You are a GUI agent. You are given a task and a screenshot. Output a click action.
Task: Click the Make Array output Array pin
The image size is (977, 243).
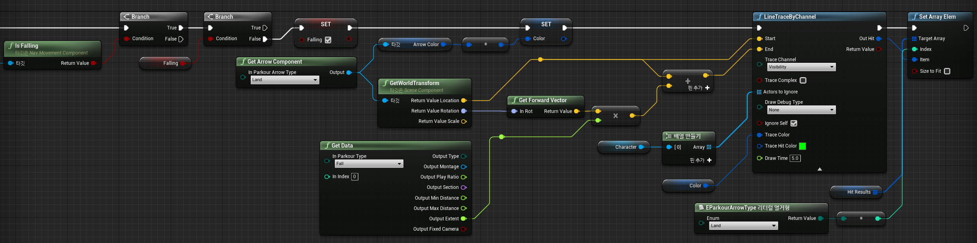[709, 147]
